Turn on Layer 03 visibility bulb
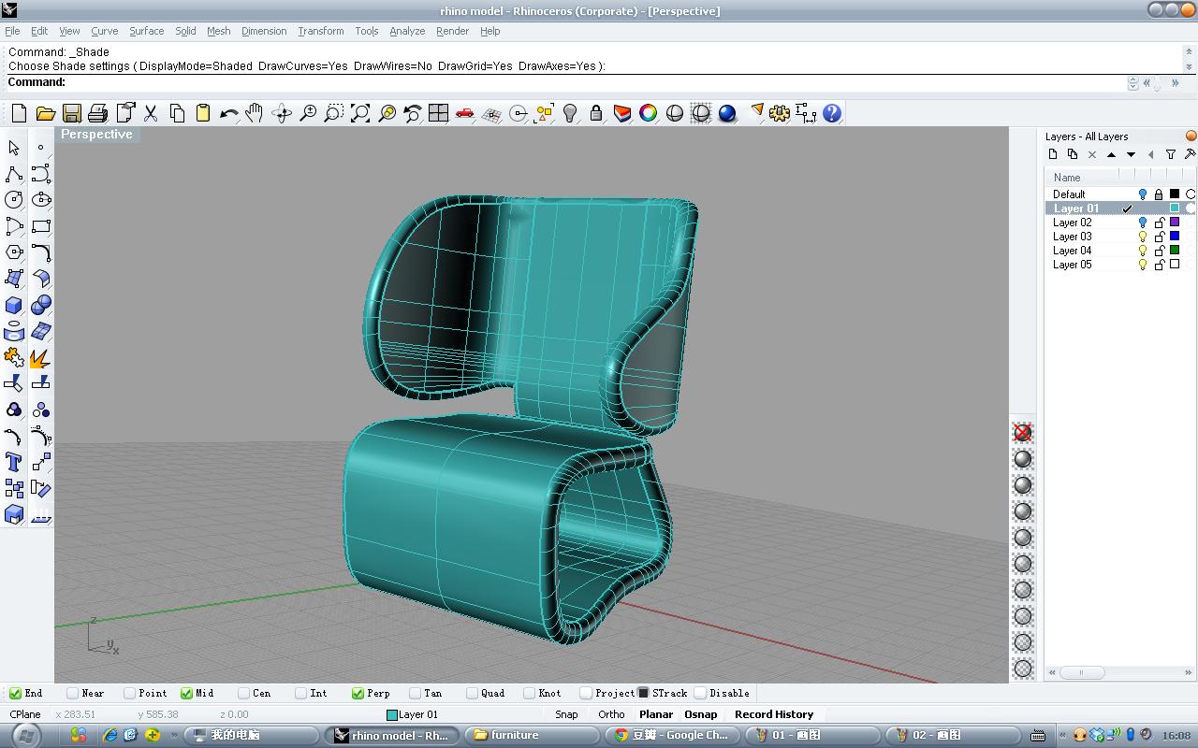The image size is (1198, 748). point(1143,237)
